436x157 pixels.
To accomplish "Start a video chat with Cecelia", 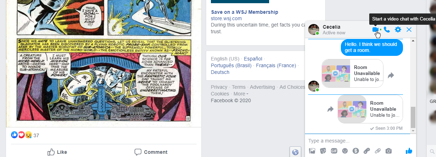I will pyautogui.click(x=375, y=30).
